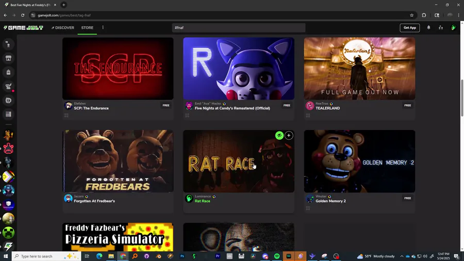Open Jacorn developer avatar
Screen dimensions: 464x261
point(69,198)
